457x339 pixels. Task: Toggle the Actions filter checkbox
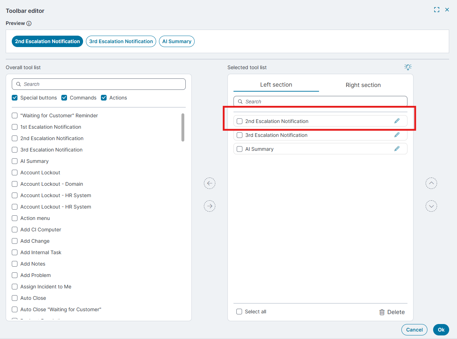click(104, 98)
